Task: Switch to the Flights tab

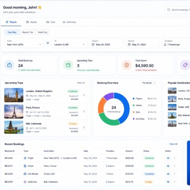Action: pos(11,22)
